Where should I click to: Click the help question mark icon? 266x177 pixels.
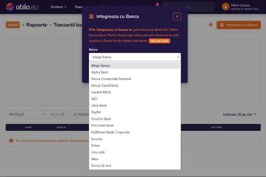(211, 25)
